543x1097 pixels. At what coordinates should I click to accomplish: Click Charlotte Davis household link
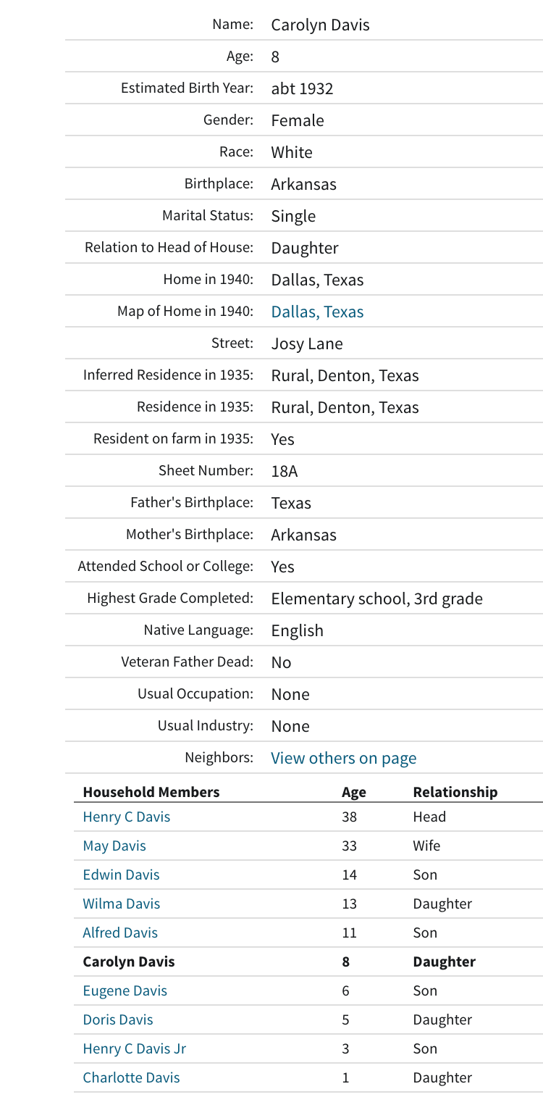(131, 1077)
